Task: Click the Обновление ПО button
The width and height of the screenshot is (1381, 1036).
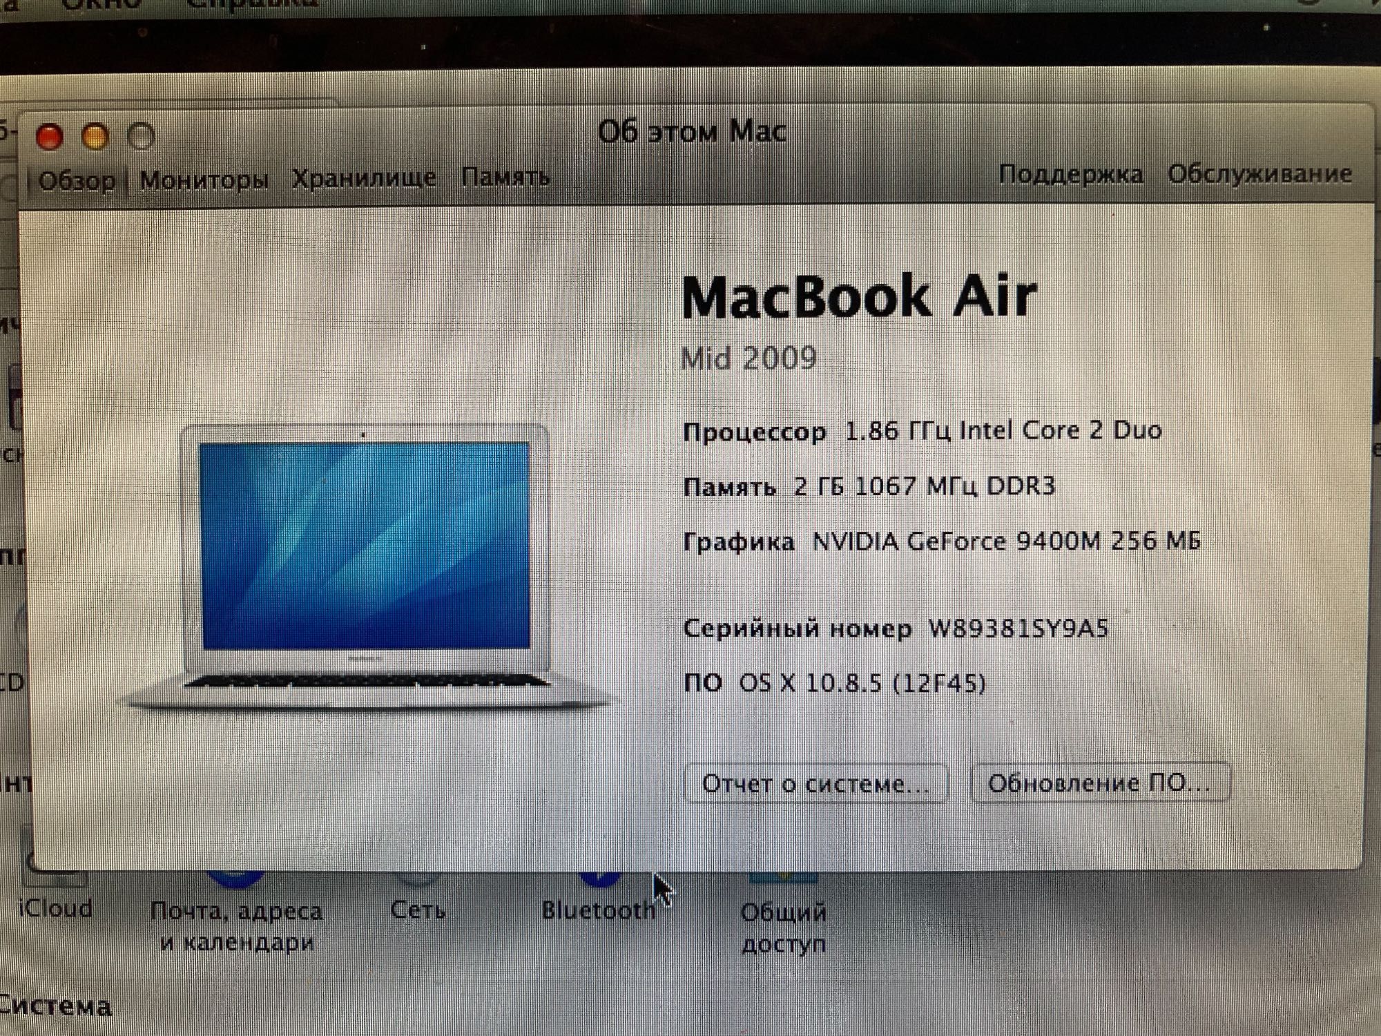Action: pyautogui.click(x=1100, y=783)
